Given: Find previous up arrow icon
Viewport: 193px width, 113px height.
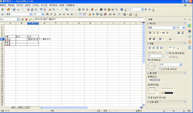Looking at the screenshot, I should pyautogui.click(x=150, y=9).
